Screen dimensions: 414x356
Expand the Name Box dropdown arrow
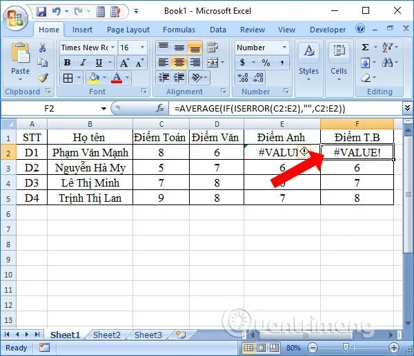[x=103, y=109]
